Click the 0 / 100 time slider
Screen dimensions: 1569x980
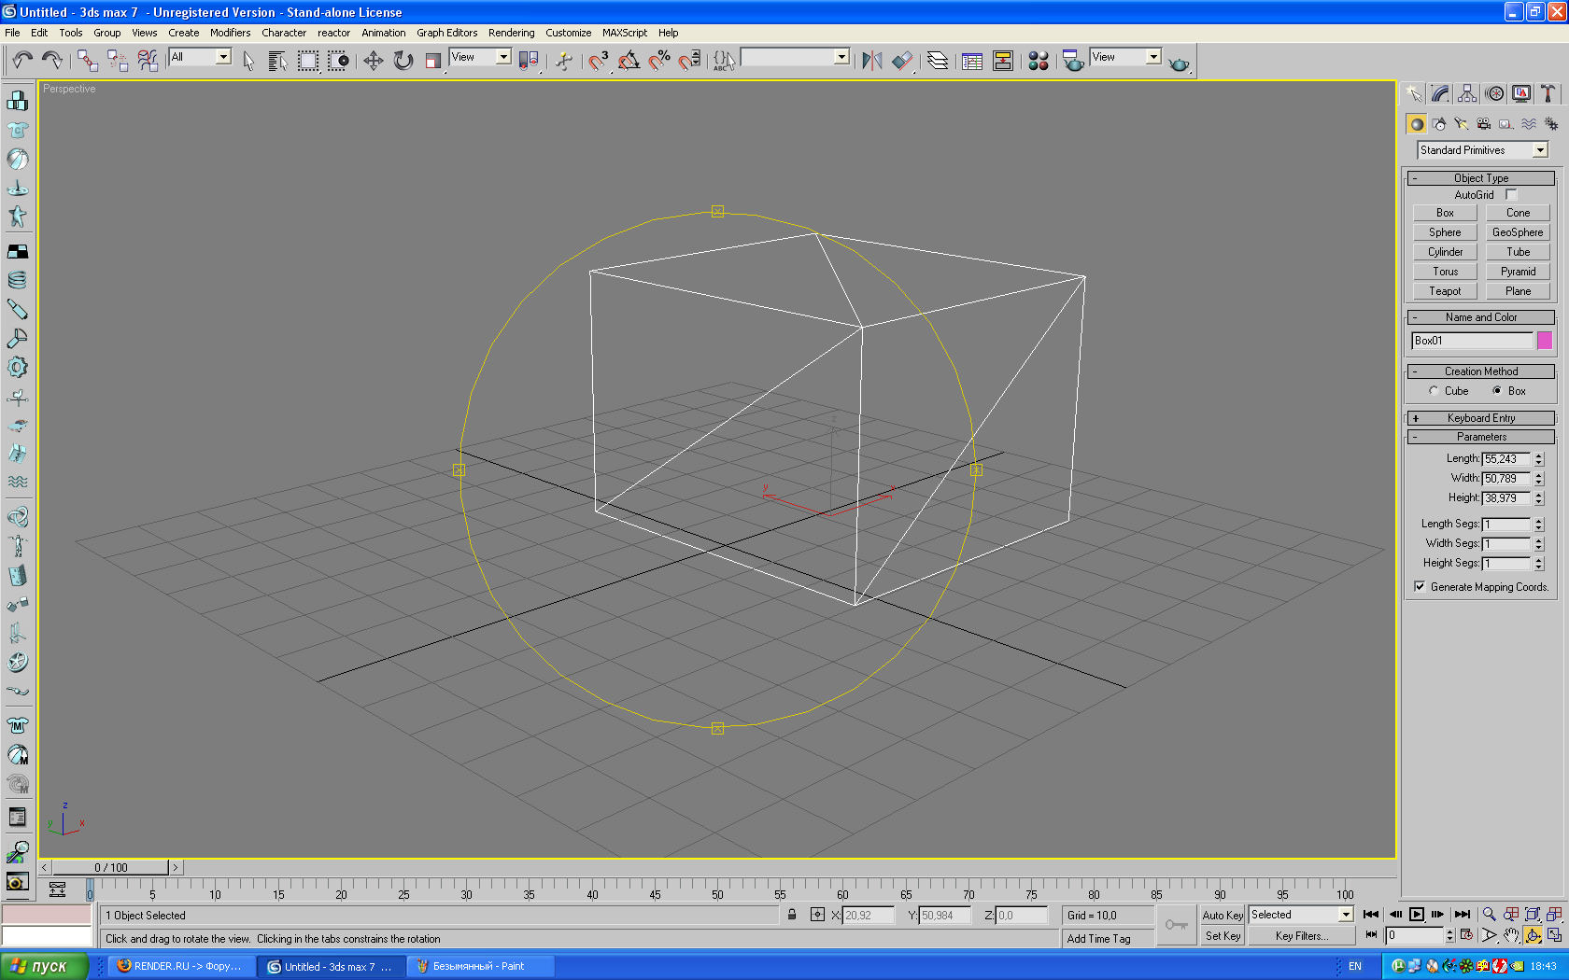pyautogui.click(x=110, y=868)
